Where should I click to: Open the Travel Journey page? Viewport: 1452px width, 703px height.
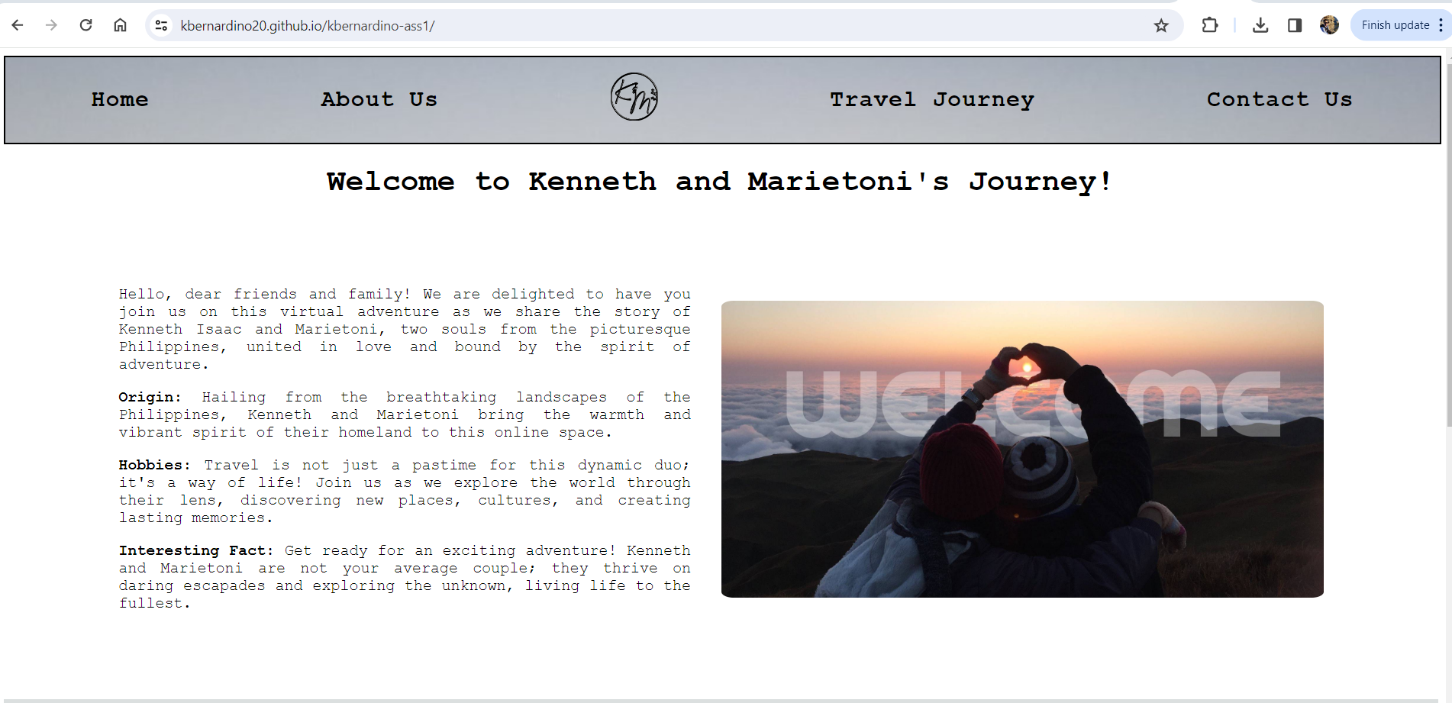[x=932, y=99]
